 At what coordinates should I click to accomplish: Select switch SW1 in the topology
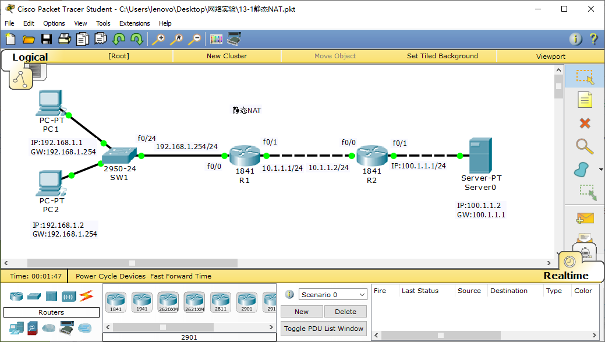click(x=119, y=155)
